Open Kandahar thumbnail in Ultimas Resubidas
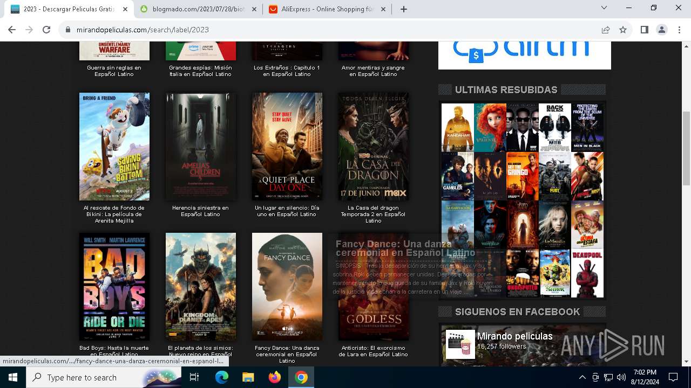 [458, 128]
